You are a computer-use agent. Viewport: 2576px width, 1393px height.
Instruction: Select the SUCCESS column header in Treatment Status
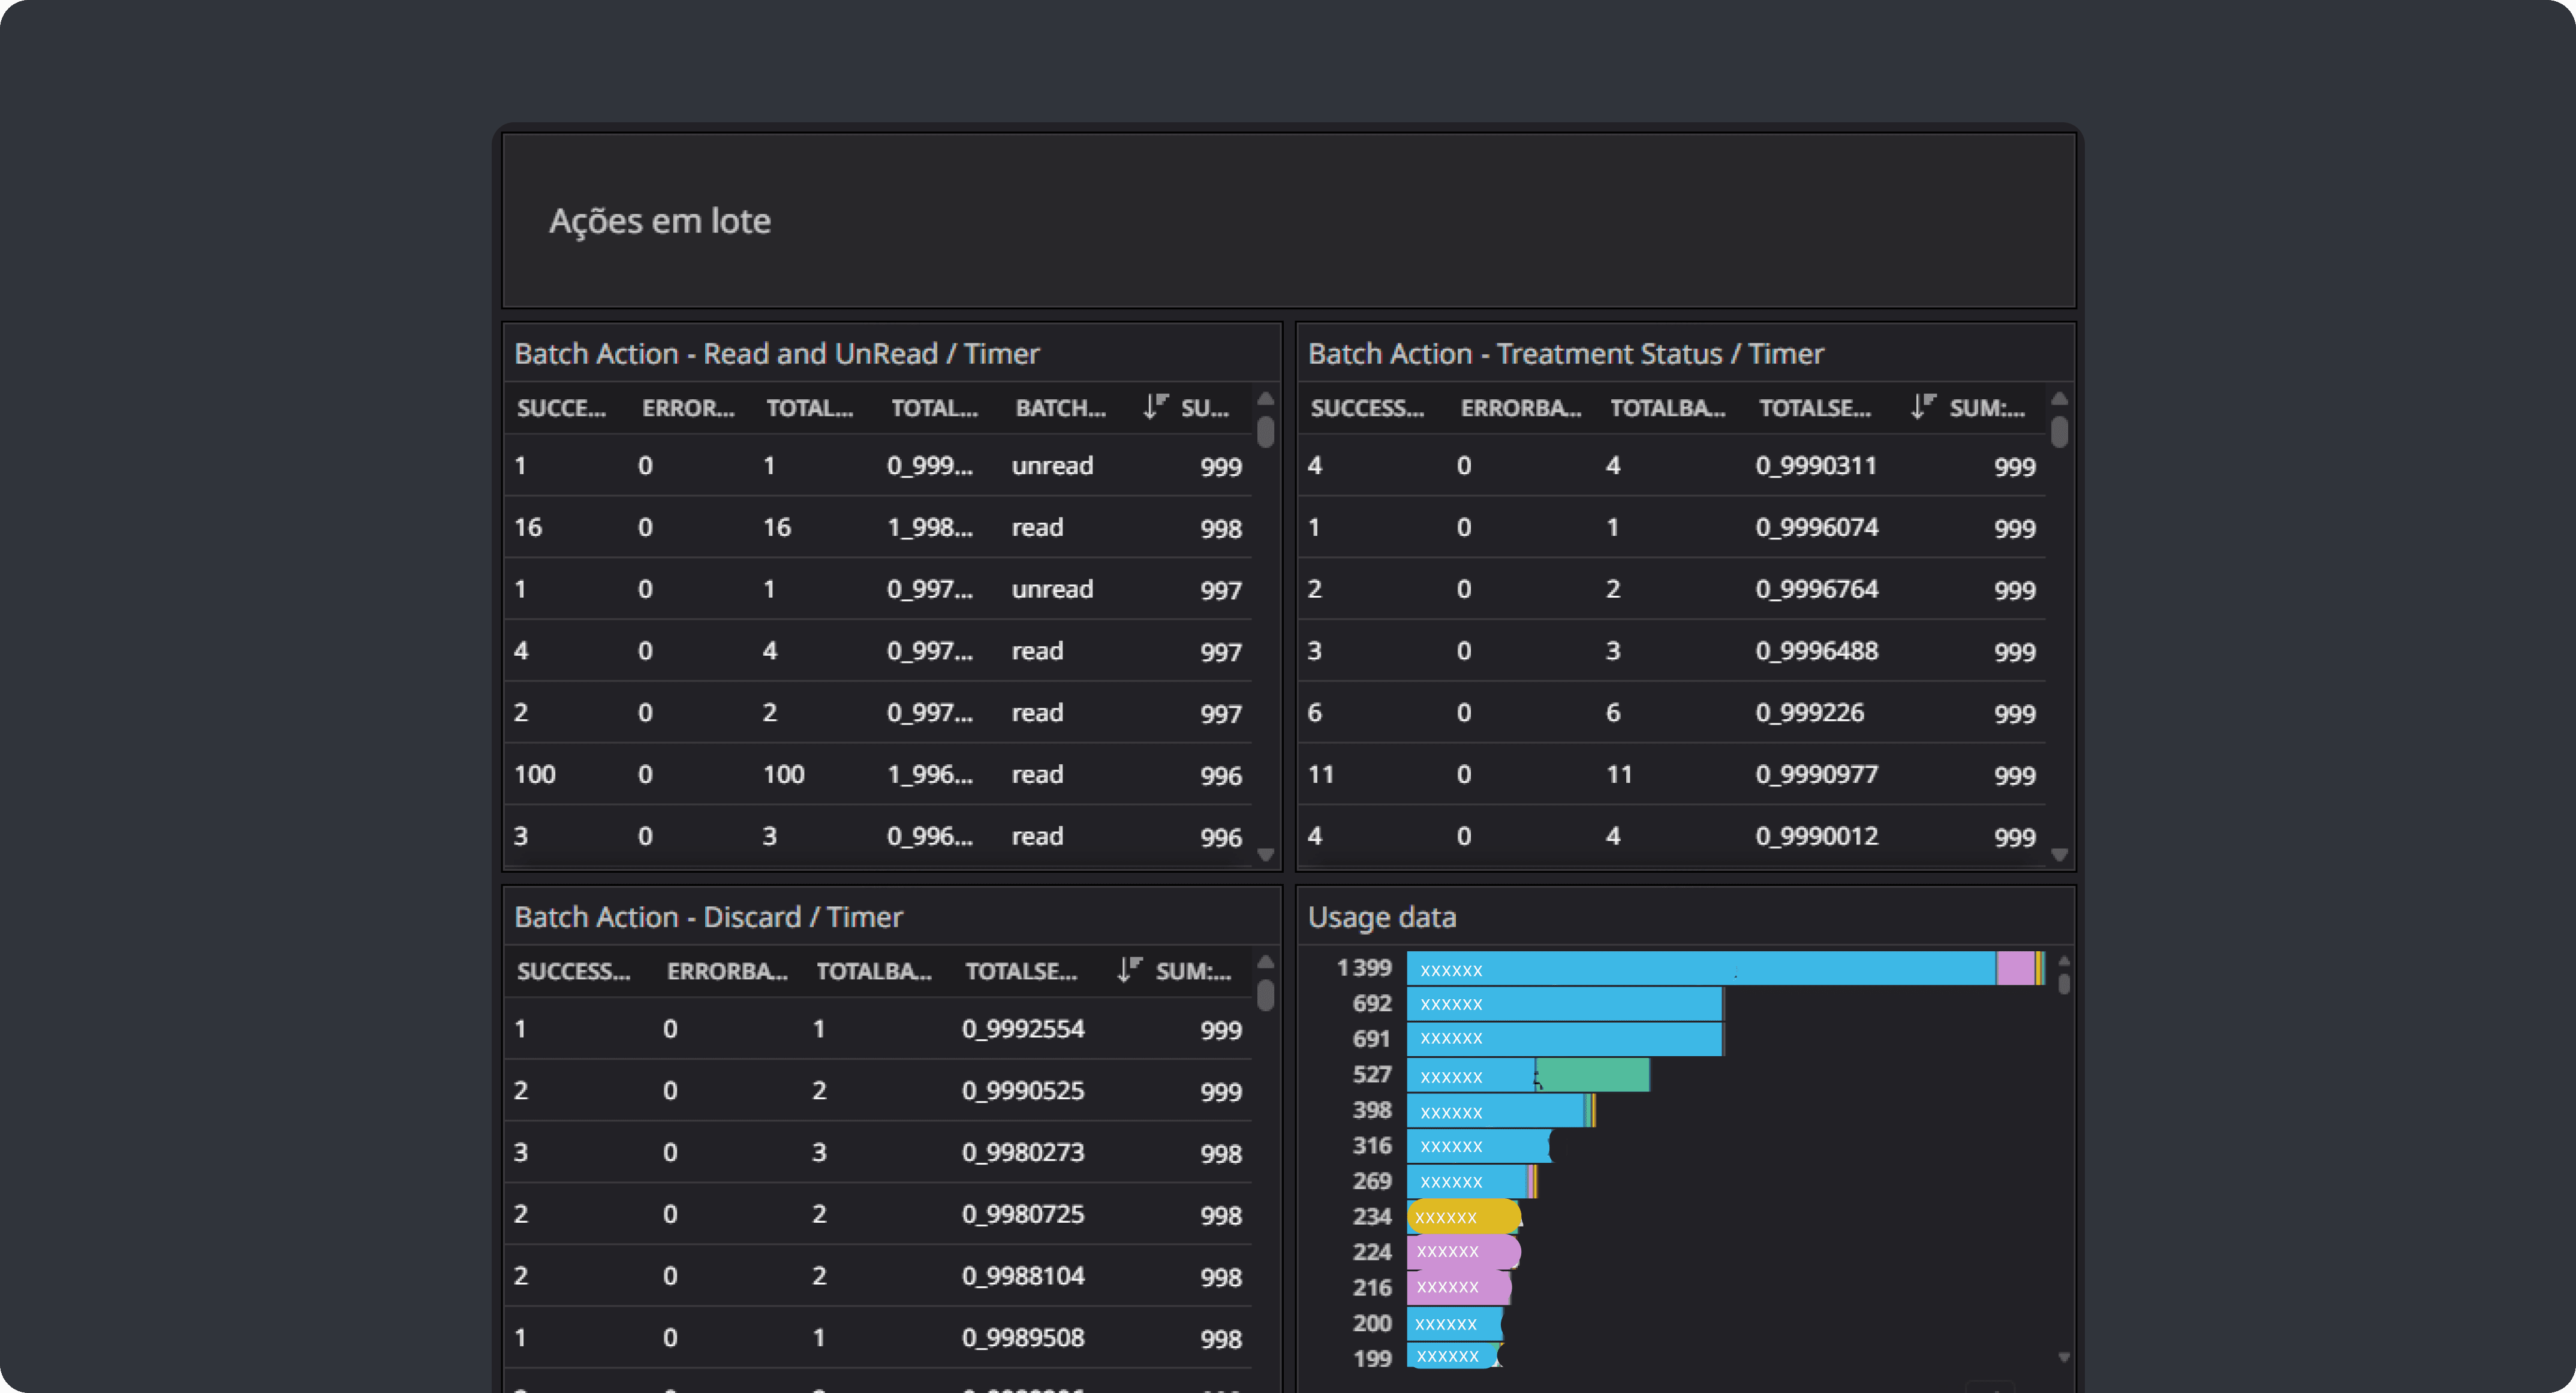click(1367, 408)
